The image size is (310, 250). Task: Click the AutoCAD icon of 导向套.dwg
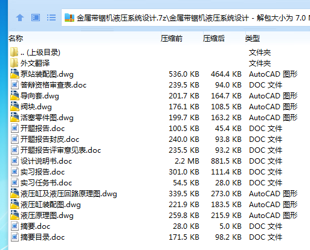pos(15,95)
